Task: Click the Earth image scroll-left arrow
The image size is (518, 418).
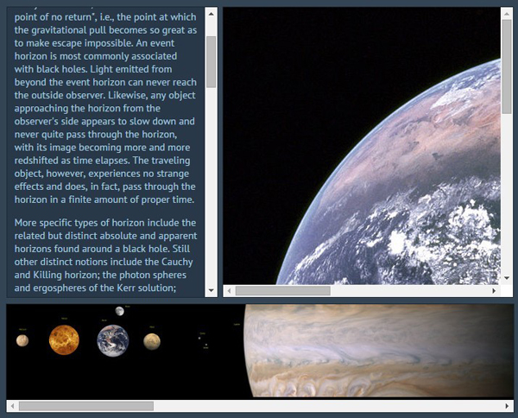Action: (x=229, y=291)
